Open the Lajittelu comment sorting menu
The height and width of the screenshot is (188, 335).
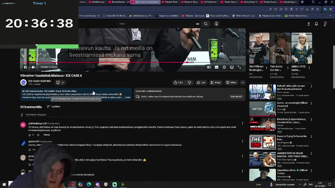(x=54, y=107)
